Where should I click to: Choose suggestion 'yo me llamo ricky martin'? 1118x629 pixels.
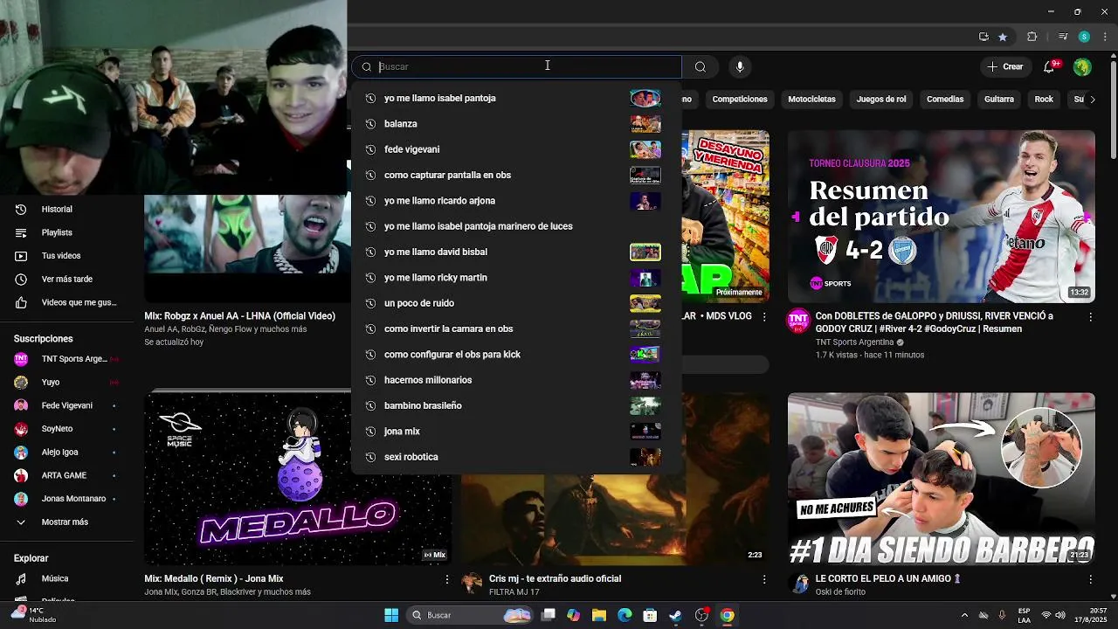click(516, 278)
